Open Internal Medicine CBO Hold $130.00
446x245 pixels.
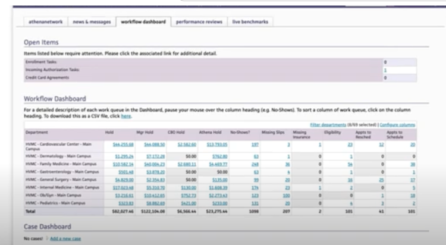click(x=189, y=188)
